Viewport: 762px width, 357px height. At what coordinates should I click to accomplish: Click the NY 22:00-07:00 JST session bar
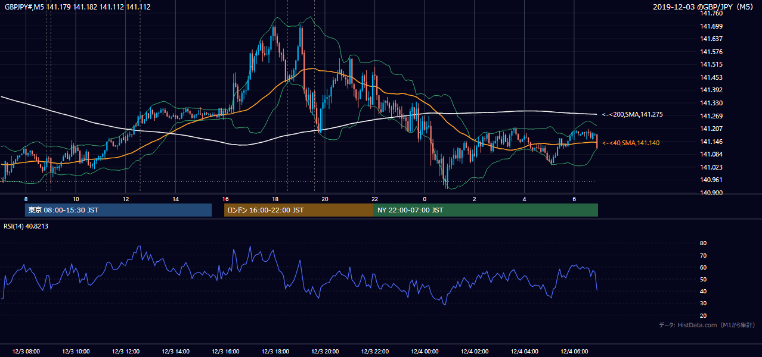pos(485,210)
